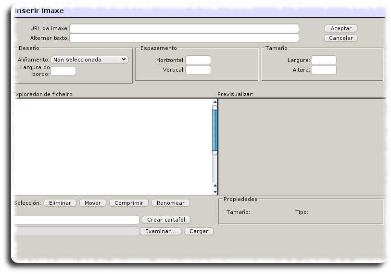Click the Horizontal spacing field
Viewport: 391px width, 274px height.
tap(198, 60)
